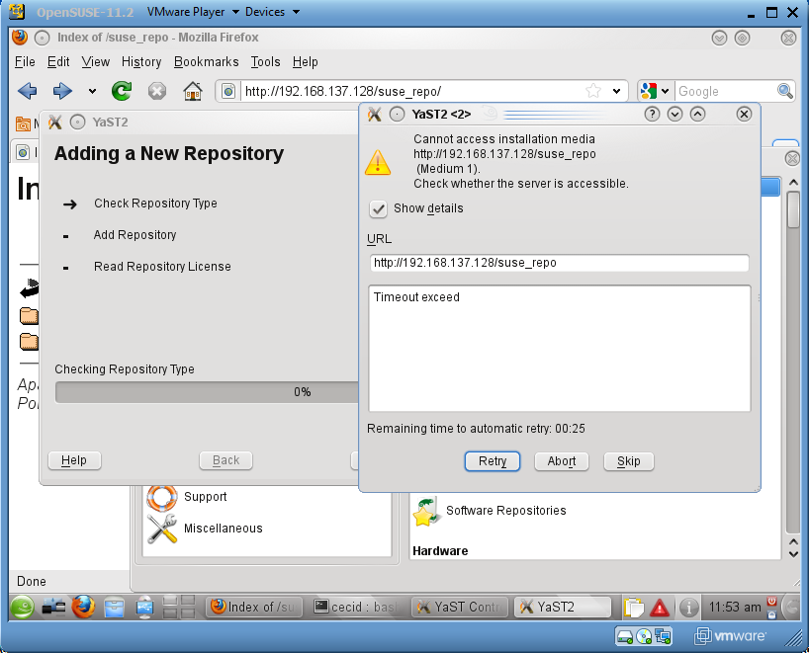809x653 pixels.
Task: Open the openSUSE kickoff menu
Action: (x=23, y=607)
